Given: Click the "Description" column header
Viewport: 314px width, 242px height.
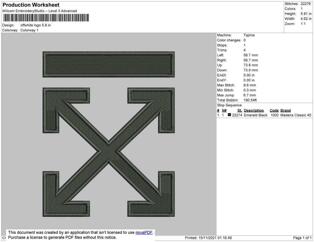Looking at the screenshot, I should tap(254, 110).
